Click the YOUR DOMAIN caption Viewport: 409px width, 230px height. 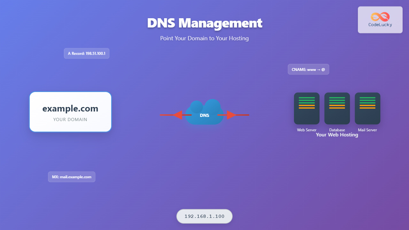(70, 119)
